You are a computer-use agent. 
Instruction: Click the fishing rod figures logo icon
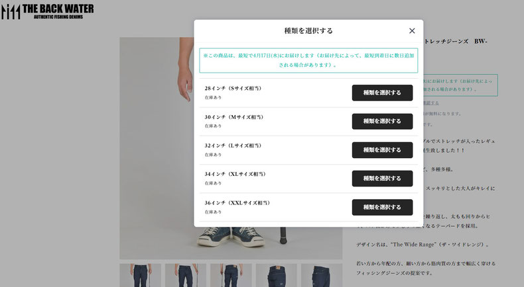11,12
